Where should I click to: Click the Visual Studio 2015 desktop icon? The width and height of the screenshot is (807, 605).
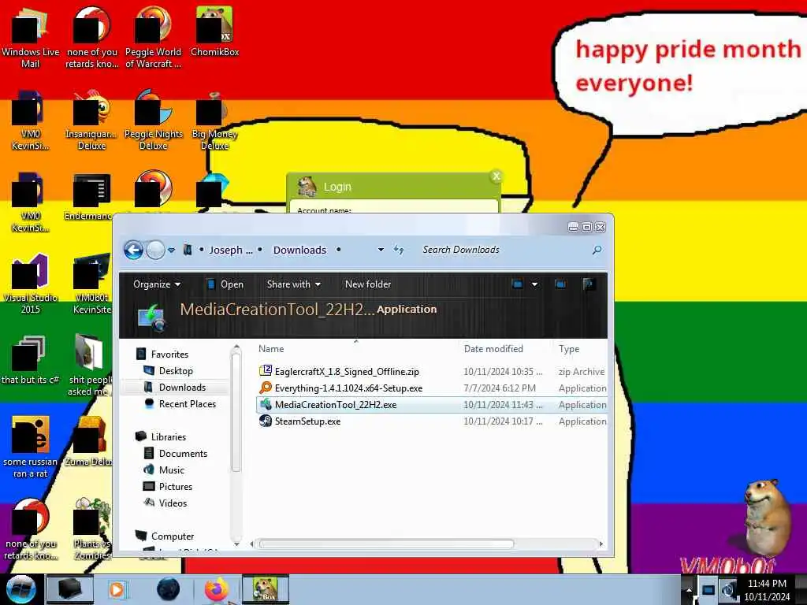31,284
